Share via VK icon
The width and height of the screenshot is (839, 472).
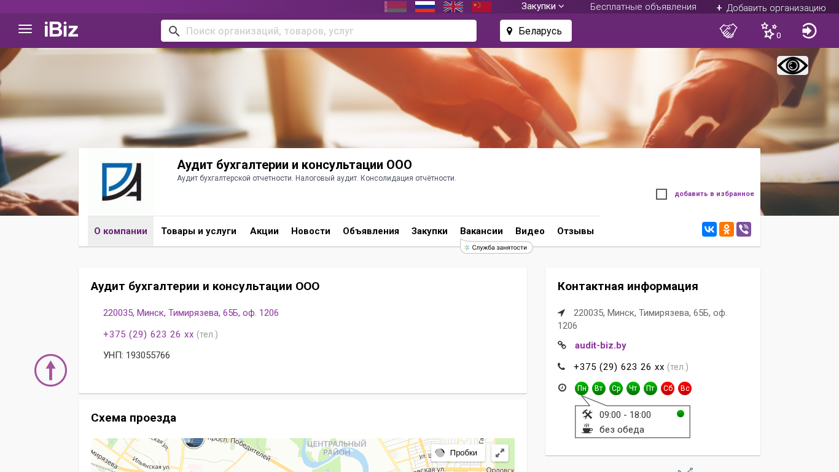point(709,230)
